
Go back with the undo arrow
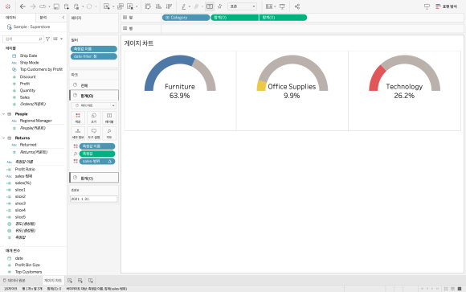(x=22, y=6)
